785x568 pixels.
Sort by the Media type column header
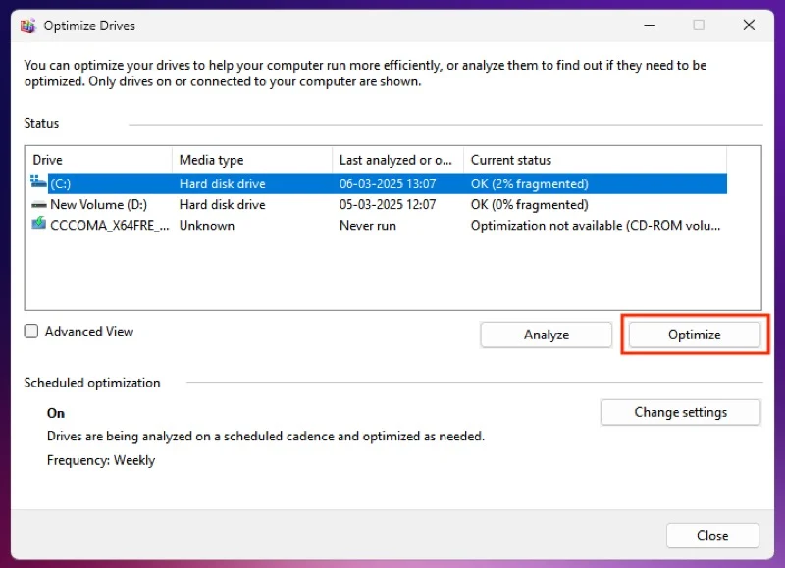252,160
